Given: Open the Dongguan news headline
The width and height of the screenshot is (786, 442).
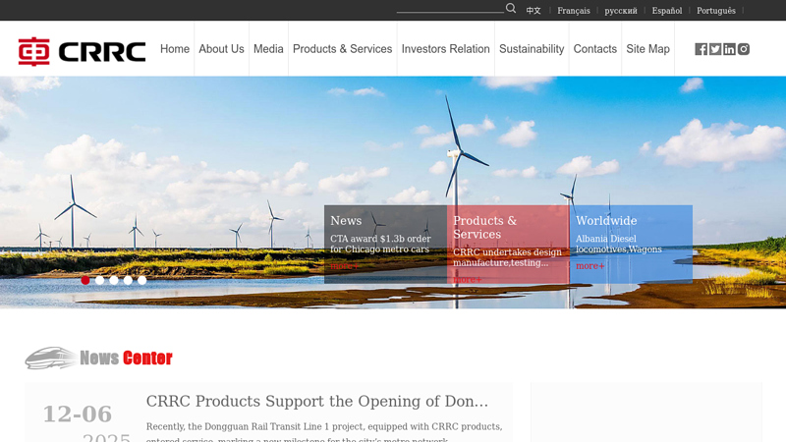Looking at the screenshot, I should (x=316, y=401).
